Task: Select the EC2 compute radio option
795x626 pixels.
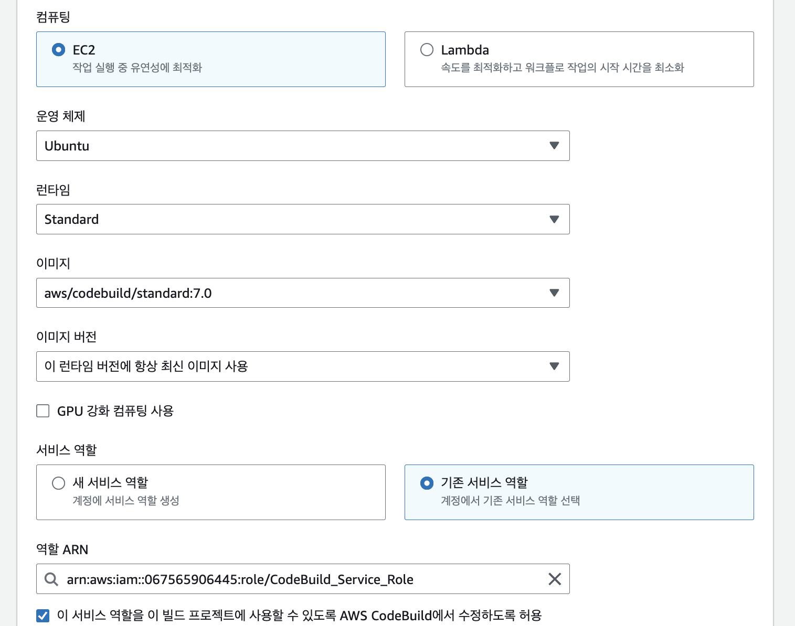Action: tap(58, 50)
